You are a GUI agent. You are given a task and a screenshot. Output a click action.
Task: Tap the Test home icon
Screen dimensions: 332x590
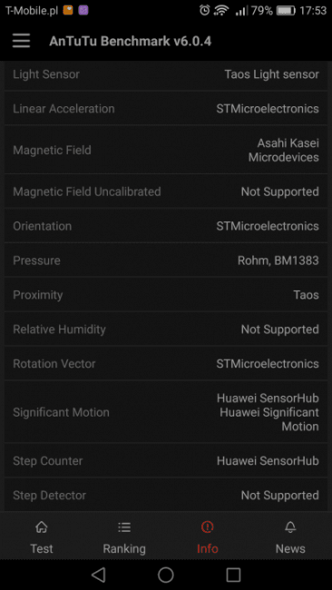[x=42, y=527]
